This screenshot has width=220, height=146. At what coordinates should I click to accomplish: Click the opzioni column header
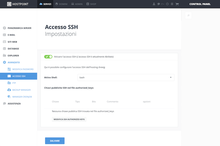click(x=147, y=101)
